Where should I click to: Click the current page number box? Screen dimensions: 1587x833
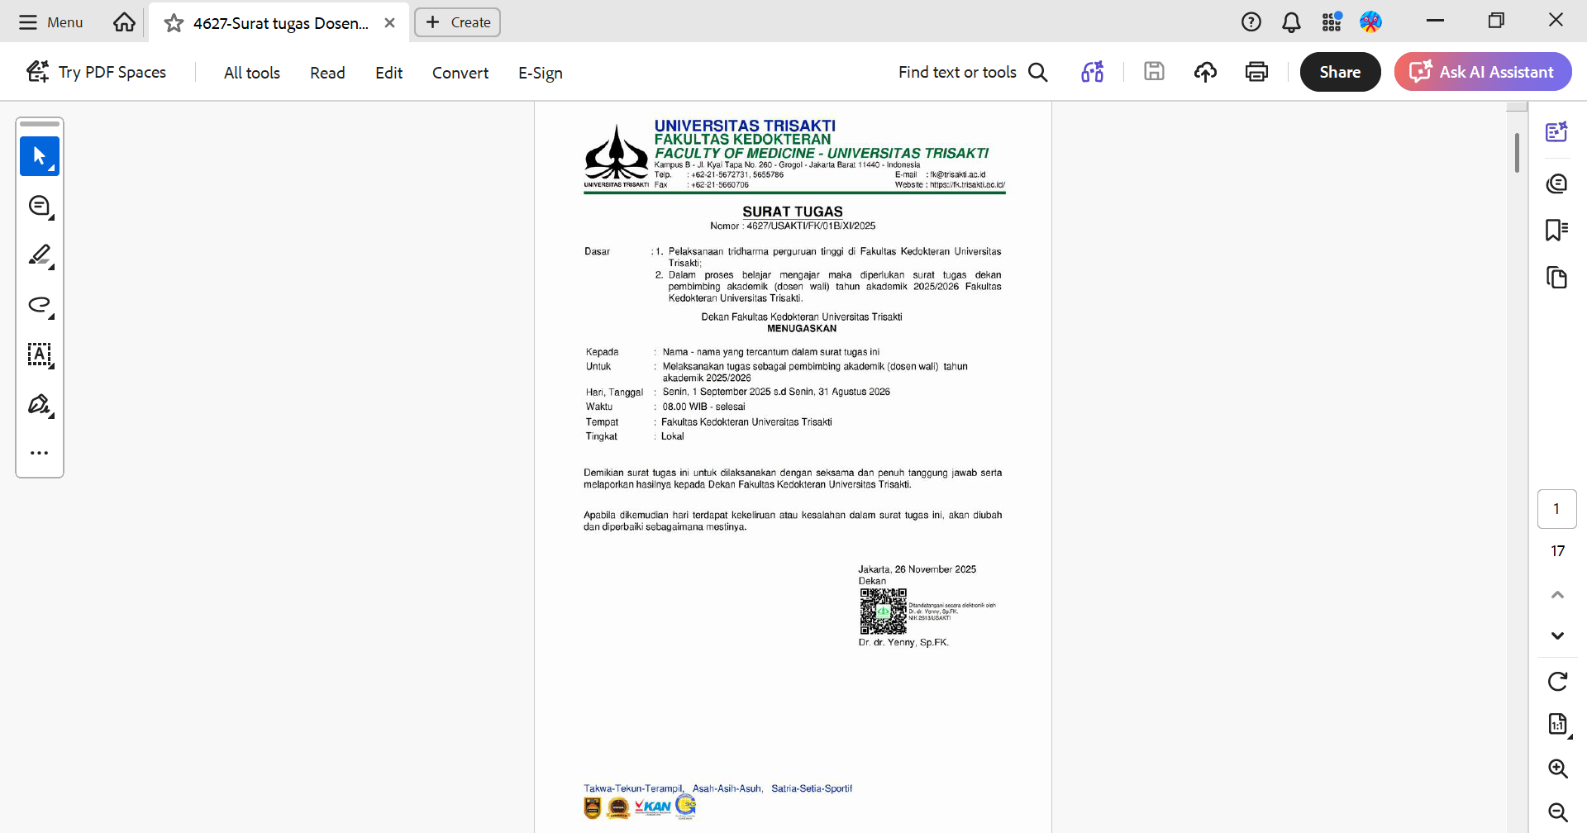[1557, 509]
